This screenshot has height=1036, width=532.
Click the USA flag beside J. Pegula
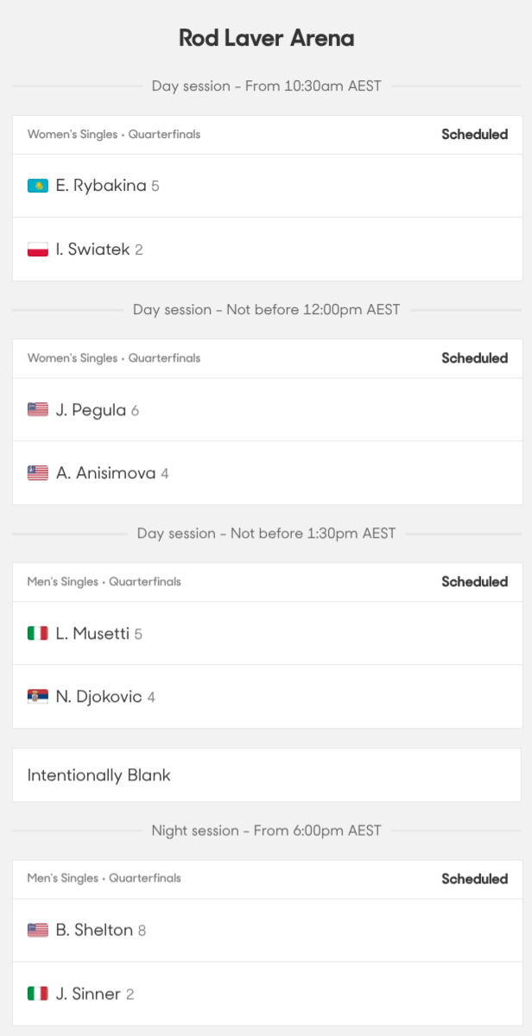click(36, 408)
